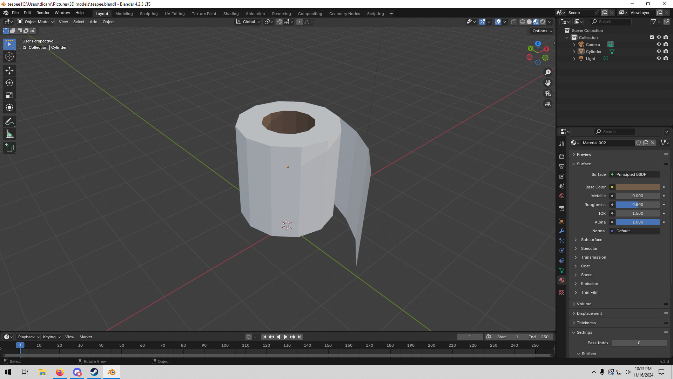Toggle proportional editing button
673x379 pixels.
click(300, 22)
